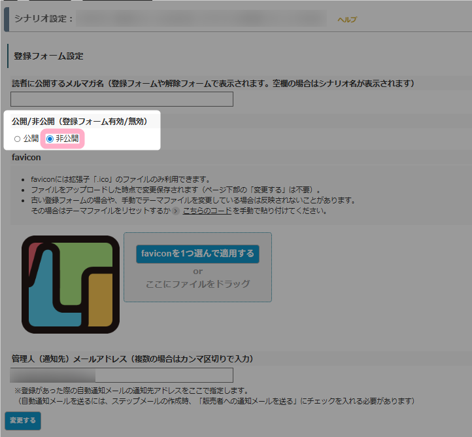
Task: Click the "or" text in the upload box
Action: pos(197,271)
